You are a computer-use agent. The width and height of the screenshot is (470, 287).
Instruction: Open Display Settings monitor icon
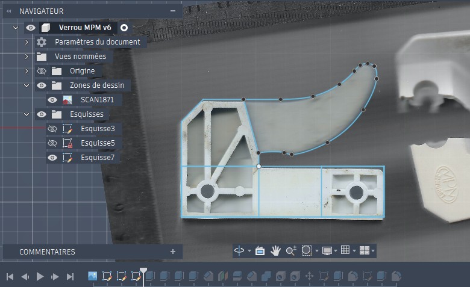tap(327, 251)
